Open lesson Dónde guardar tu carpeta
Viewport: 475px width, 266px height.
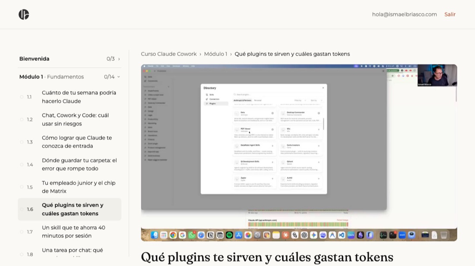(79, 164)
